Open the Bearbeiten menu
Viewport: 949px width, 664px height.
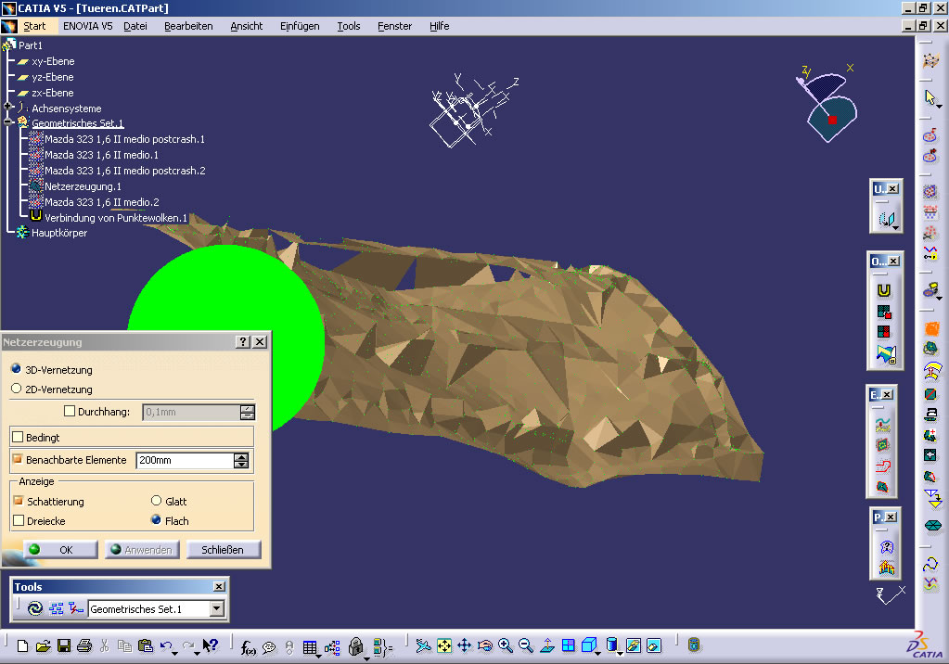click(x=188, y=26)
